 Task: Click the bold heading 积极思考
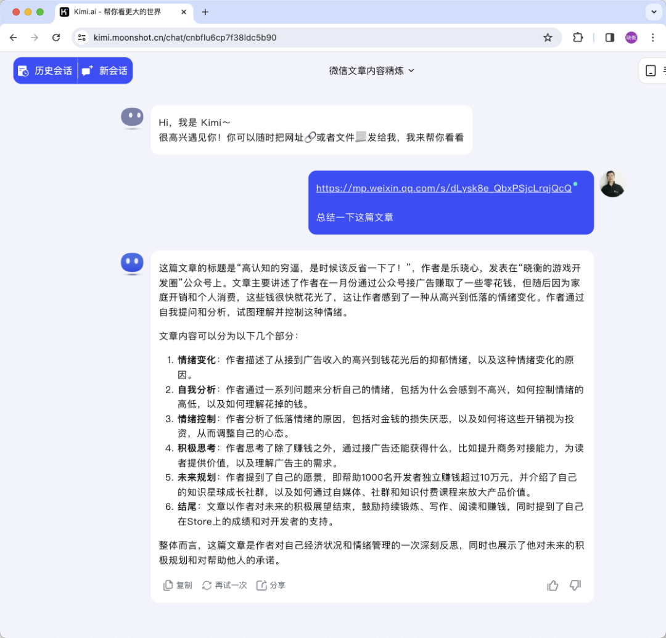[x=196, y=448]
